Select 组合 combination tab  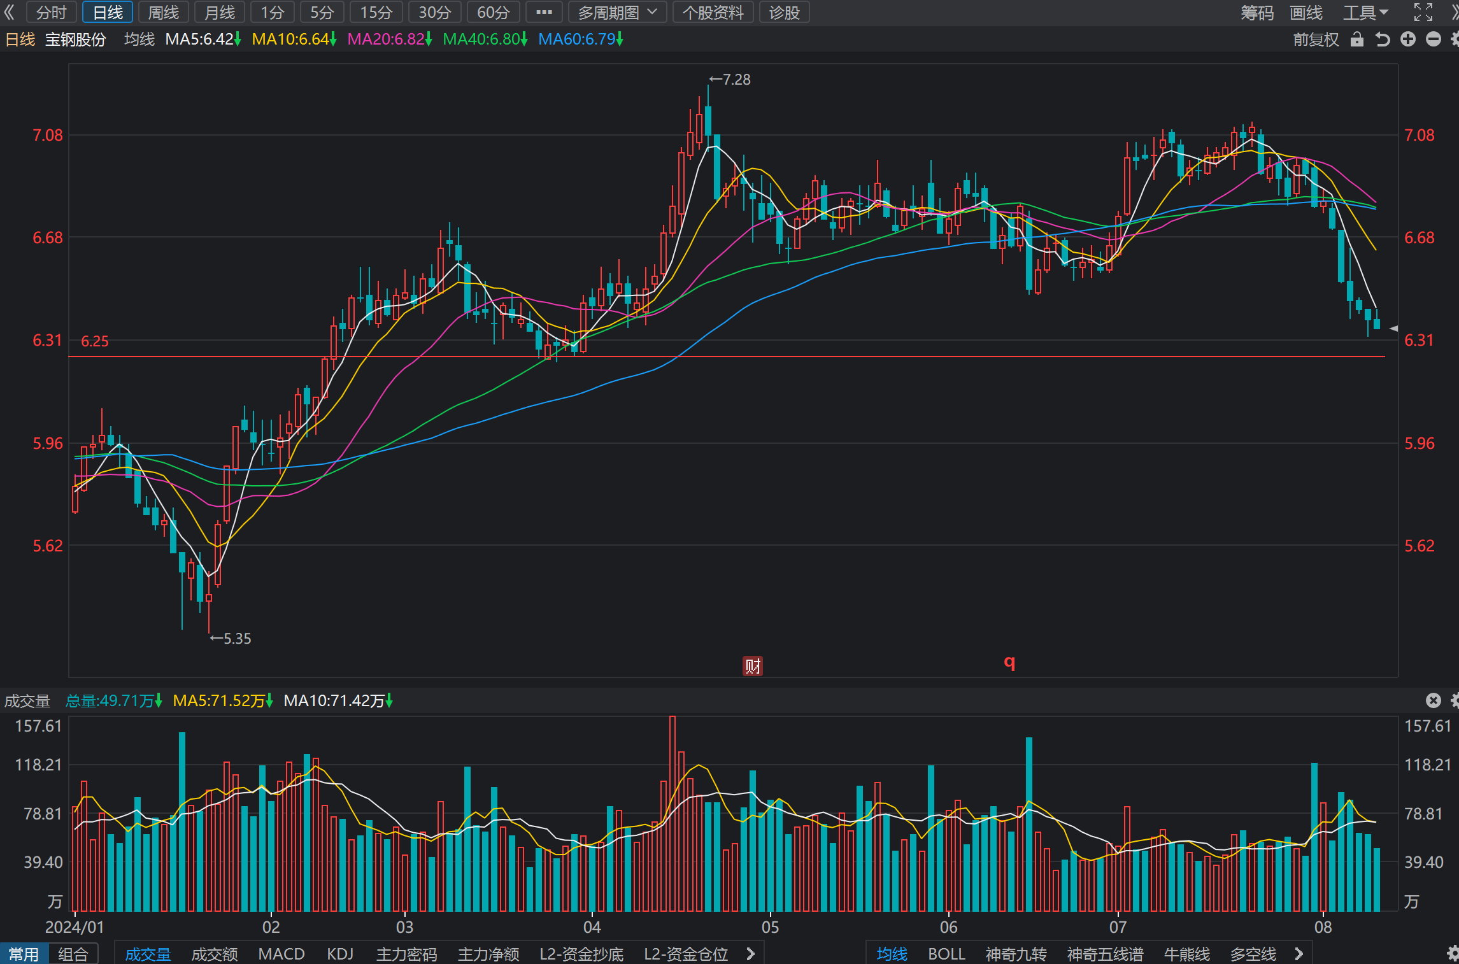[73, 954]
